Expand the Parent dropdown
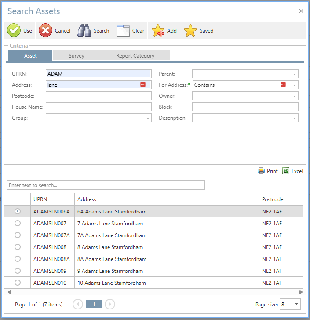The image size is (310, 320). click(295, 74)
